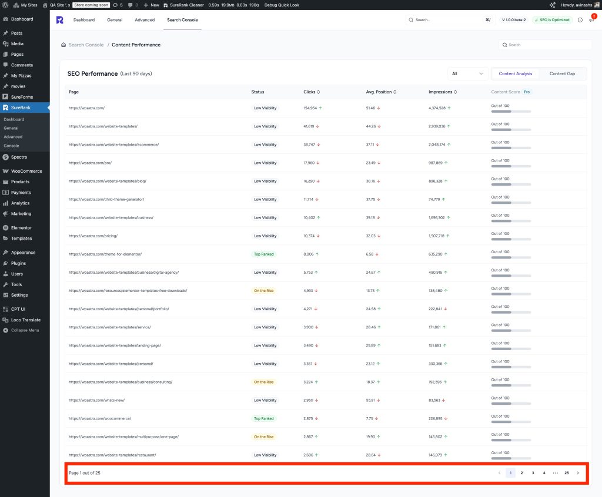Open the Advanced tab in SureRank nav
602x497 pixels.
coord(145,20)
